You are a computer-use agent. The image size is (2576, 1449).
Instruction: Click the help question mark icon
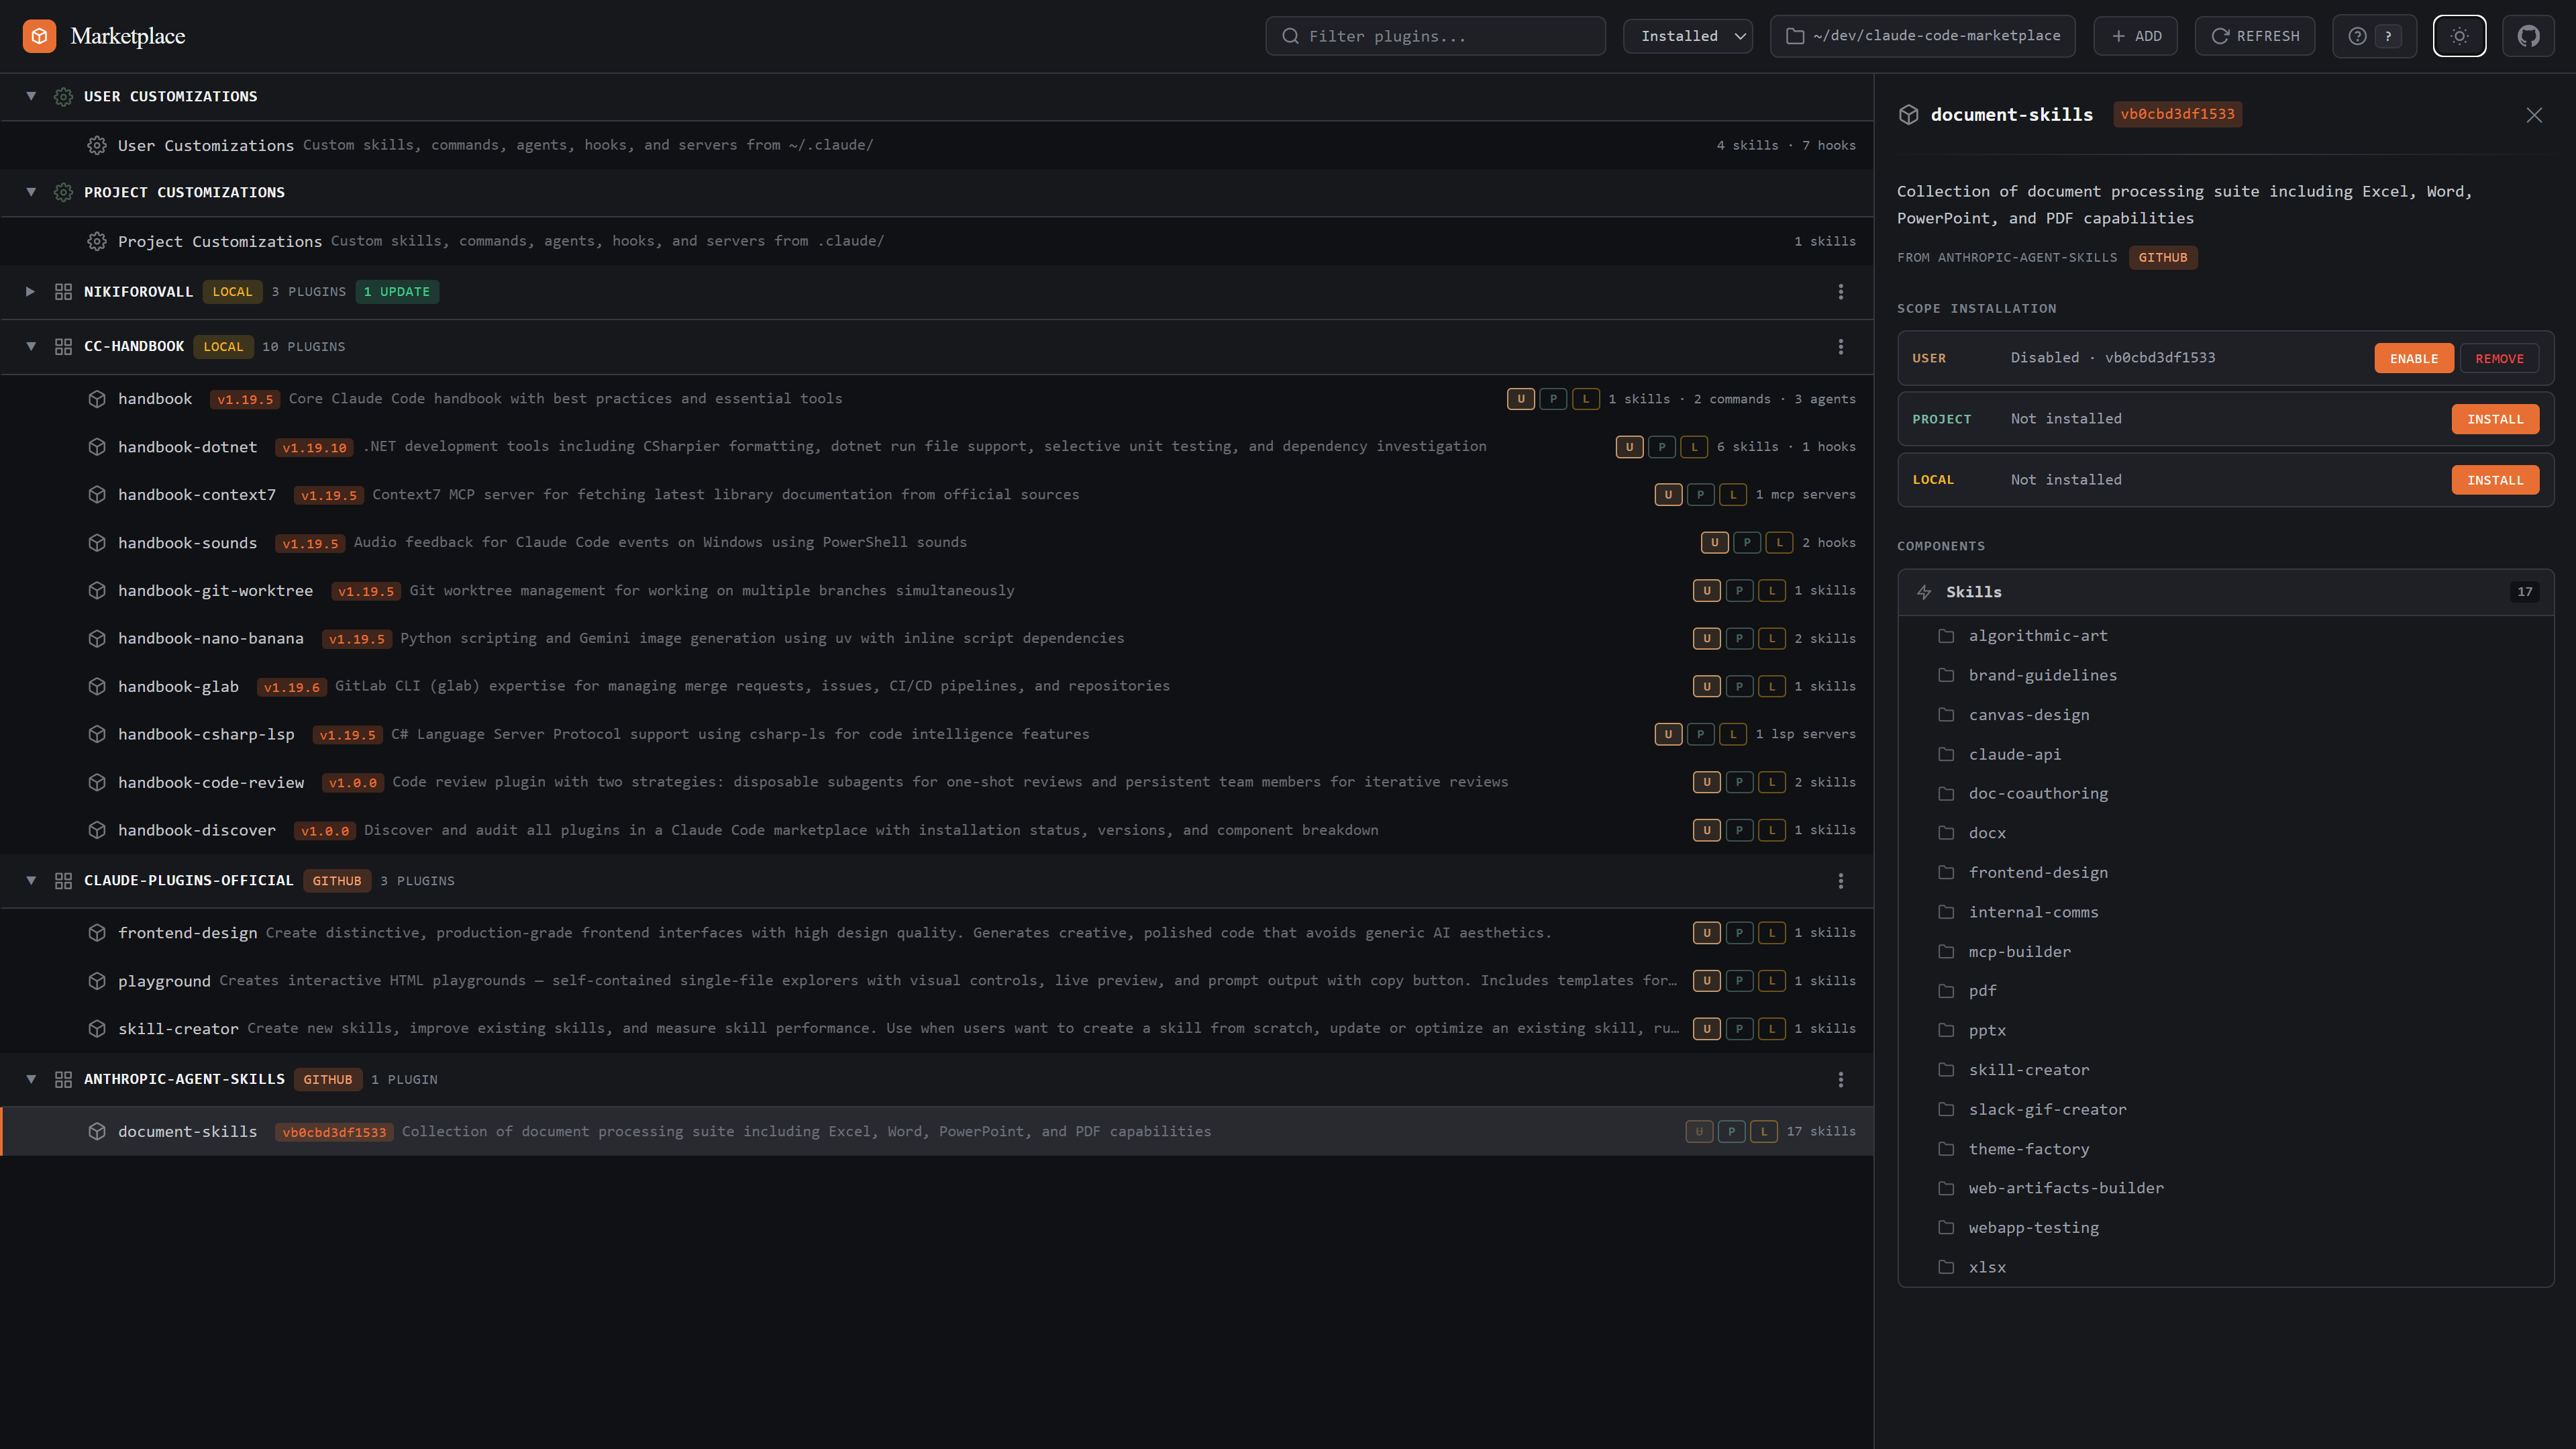2357,36
